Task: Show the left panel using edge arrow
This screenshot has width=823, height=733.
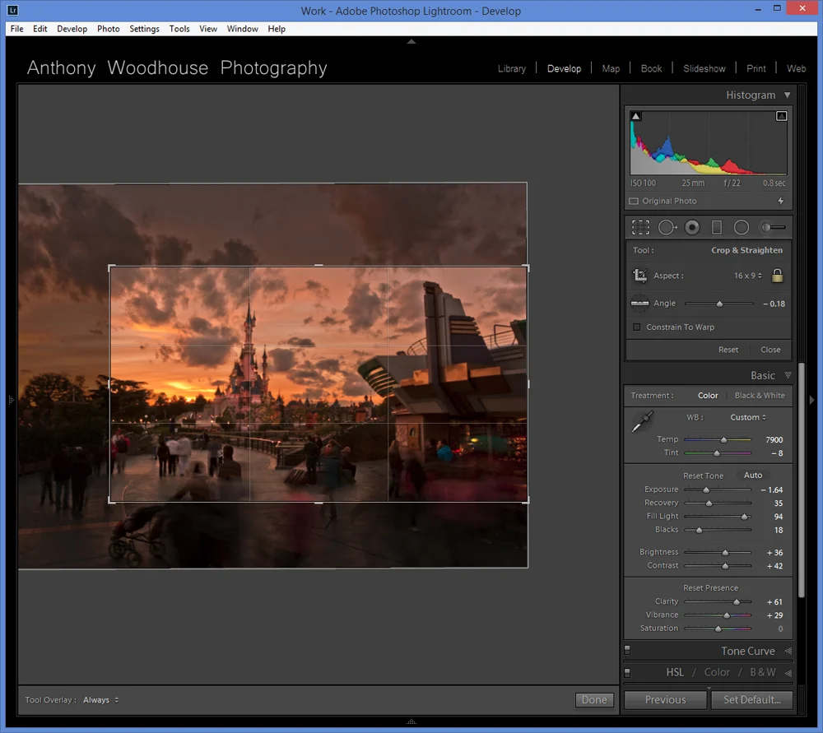Action: (11, 401)
